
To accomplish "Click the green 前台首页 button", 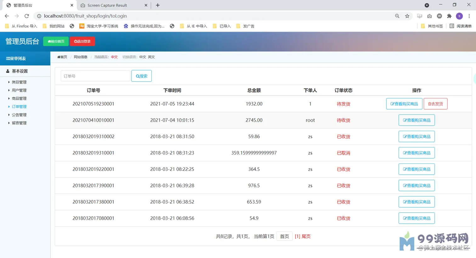I will (x=56, y=41).
